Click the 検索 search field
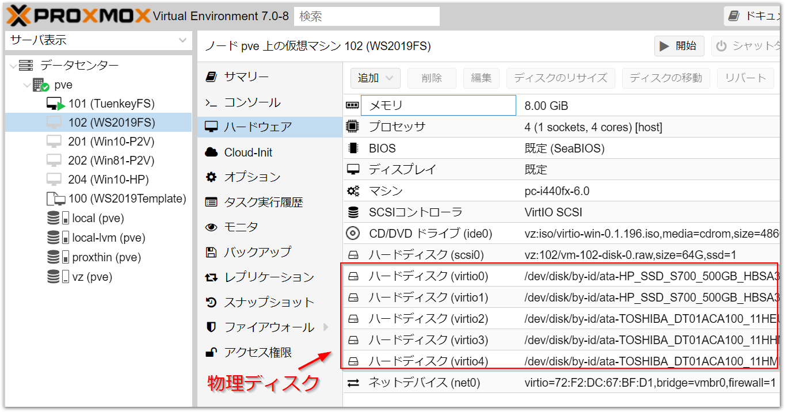Screen dimensions: 785x412 [367, 16]
